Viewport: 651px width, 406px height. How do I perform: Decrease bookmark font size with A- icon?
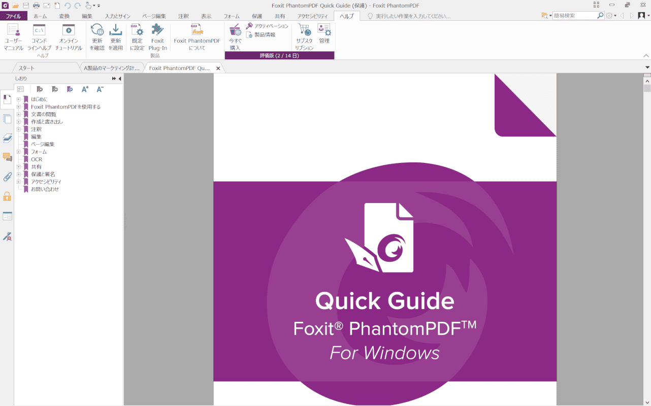pyautogui.click(x=100, y=89)
